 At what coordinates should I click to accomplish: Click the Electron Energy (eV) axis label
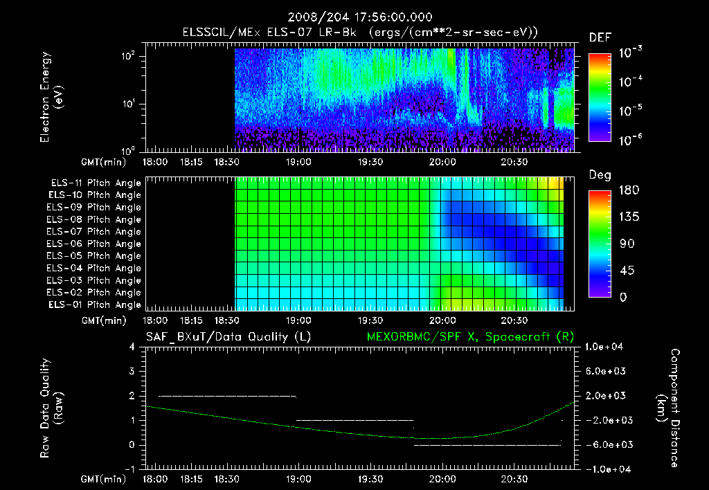tap(51, 97)
